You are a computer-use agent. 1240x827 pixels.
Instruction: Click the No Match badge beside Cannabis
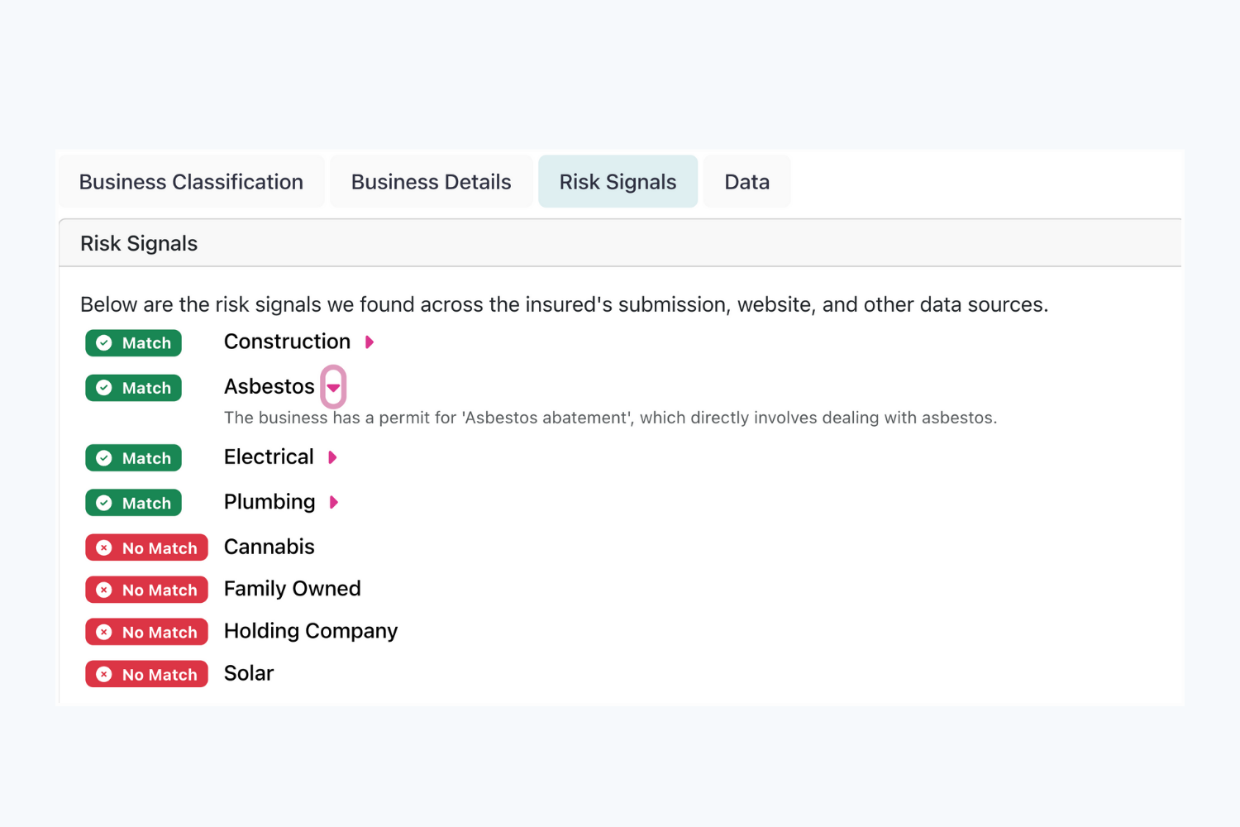(146, 547)
